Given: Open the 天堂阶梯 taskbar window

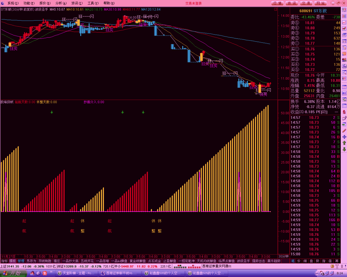Looking at the screenshot, I should click(77, 273).
